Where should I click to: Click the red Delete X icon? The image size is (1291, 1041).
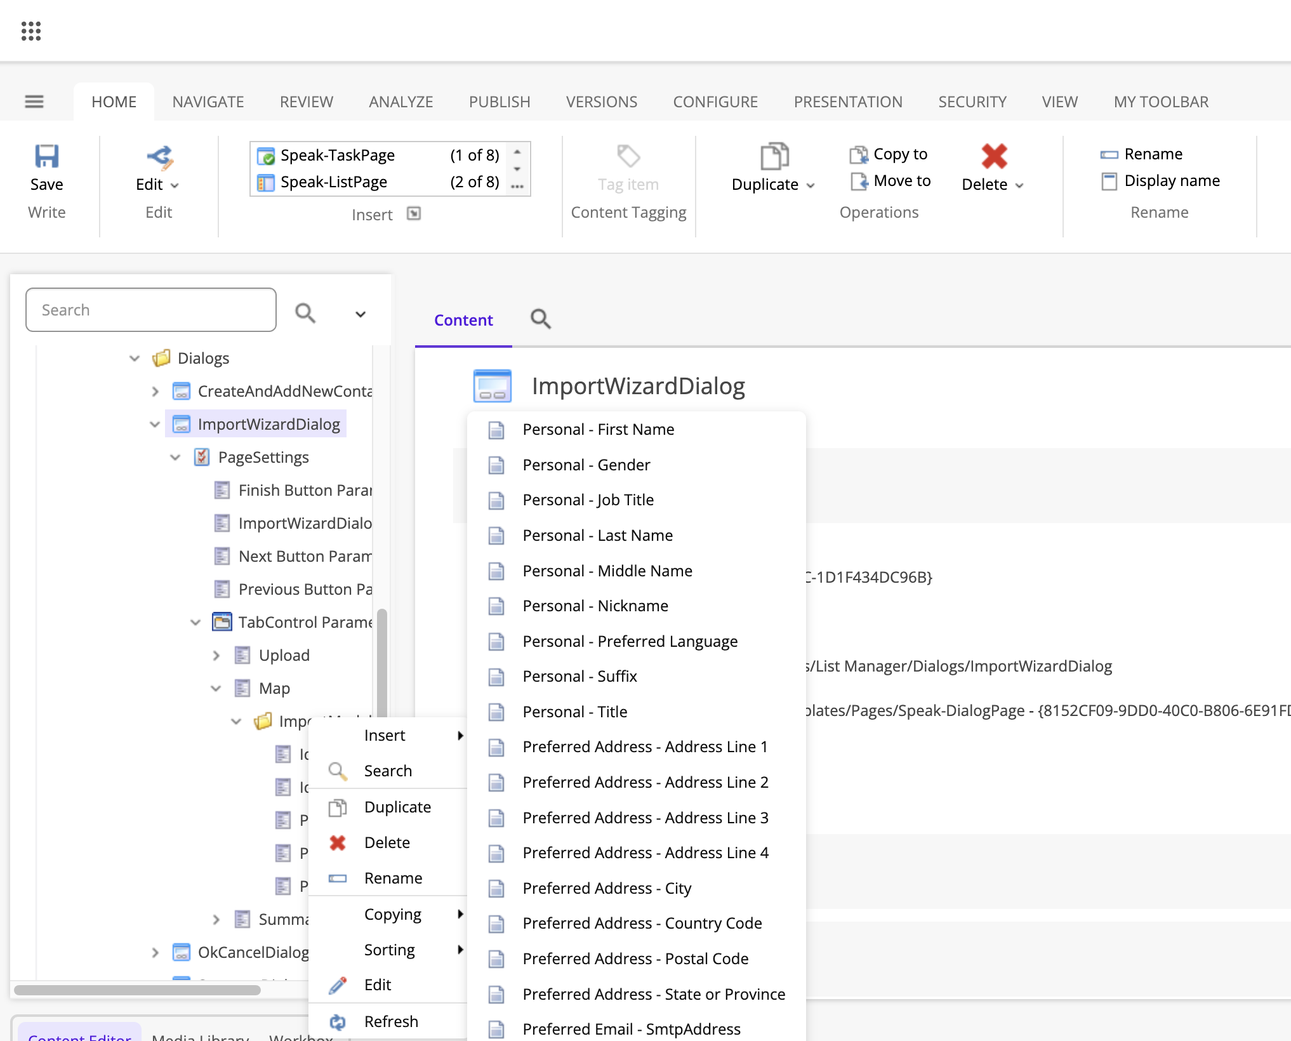(x=994, y=156)
